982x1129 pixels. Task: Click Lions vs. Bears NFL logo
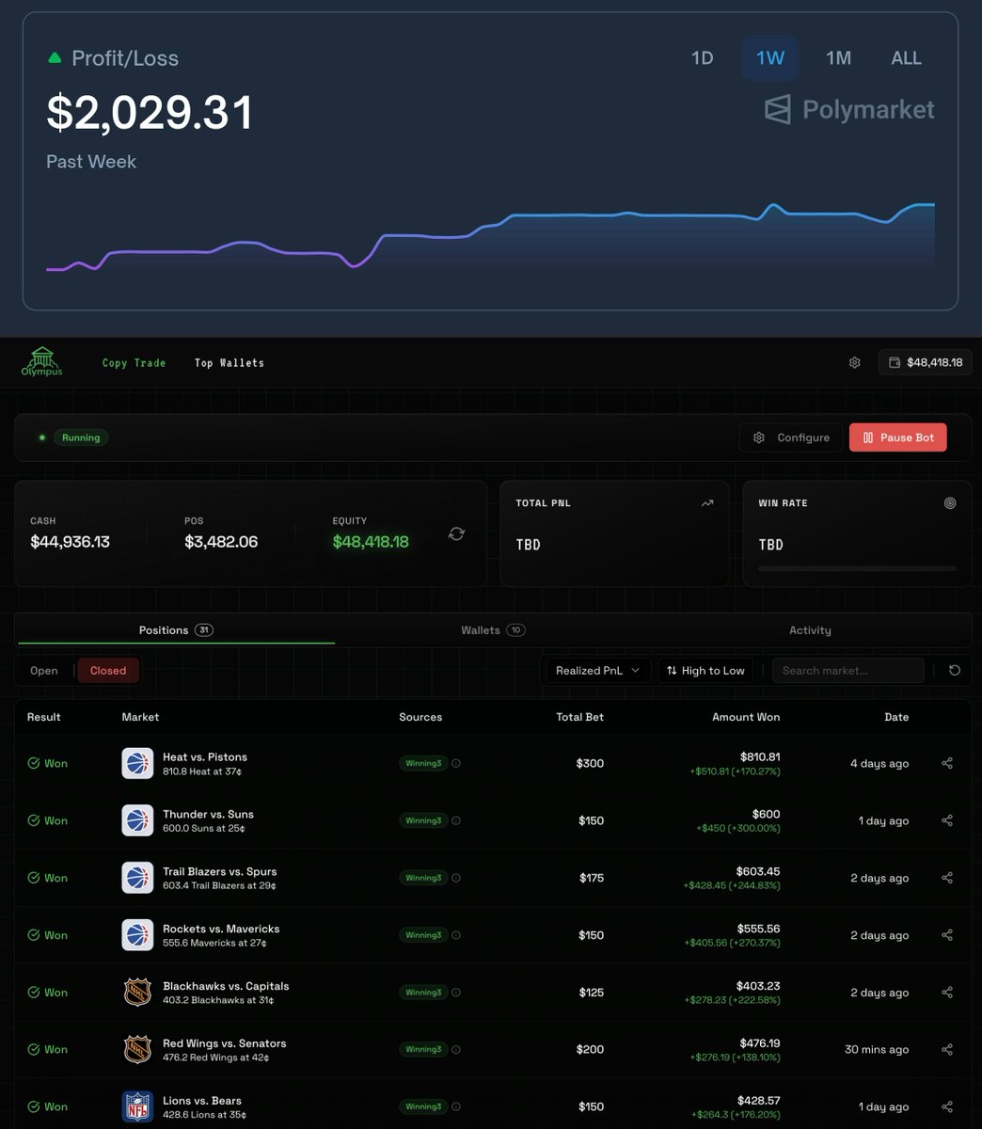point(137,1106)
